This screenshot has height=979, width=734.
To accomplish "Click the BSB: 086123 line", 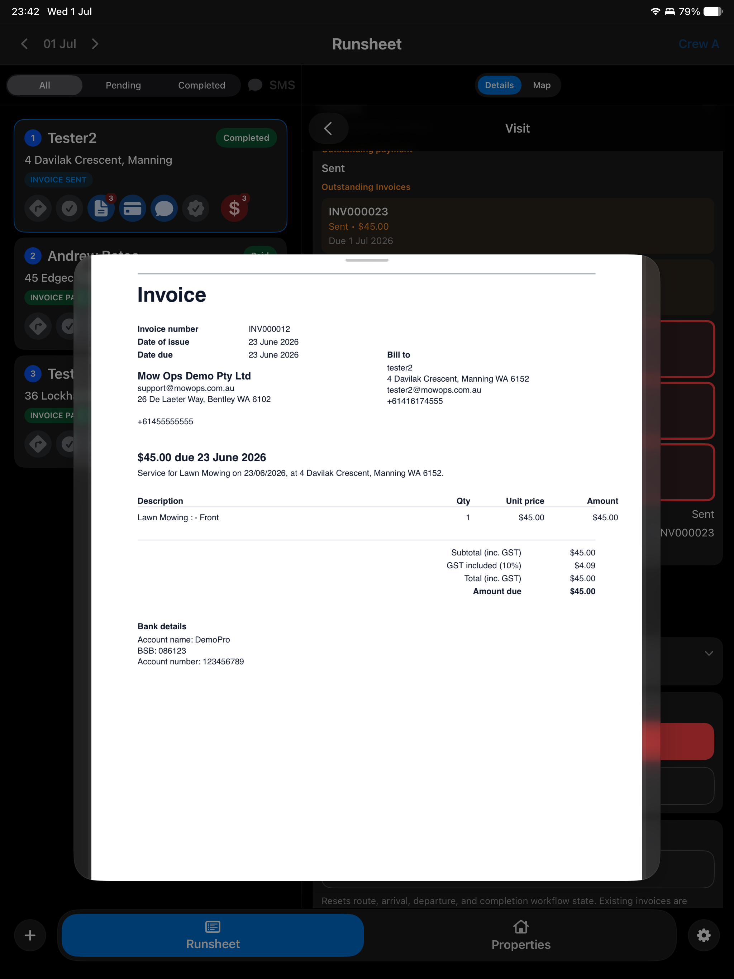I will (x=162, y=651).
